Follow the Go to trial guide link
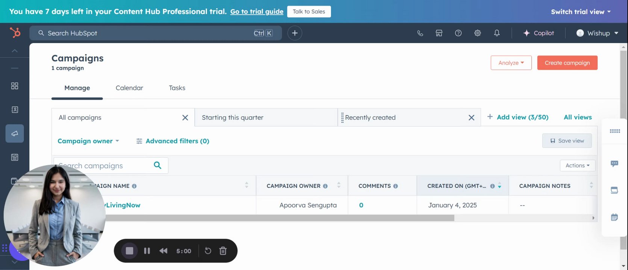The height and width of the screenshot is (270, 628). click(257, 12)
